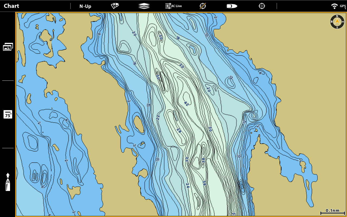
Task: Click the north compass indicator
Action: [337, 22]
